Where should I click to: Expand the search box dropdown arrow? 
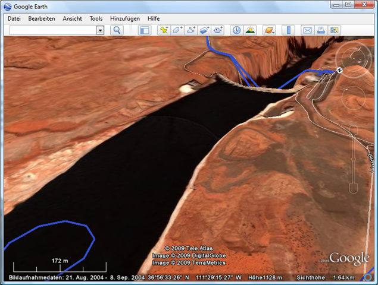pyautogui.click(x=100, y=30)
